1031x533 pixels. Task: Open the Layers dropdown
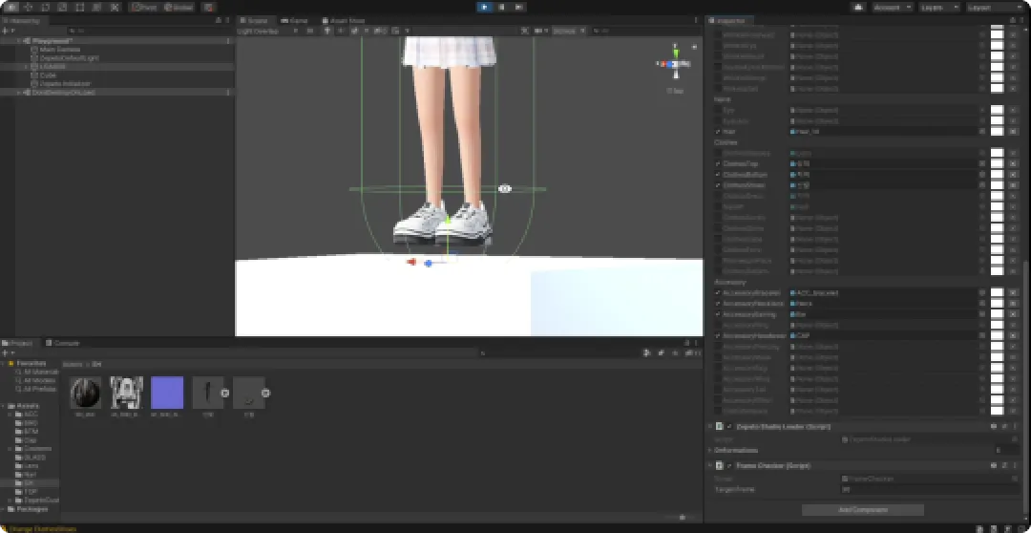tap(939, 8)
